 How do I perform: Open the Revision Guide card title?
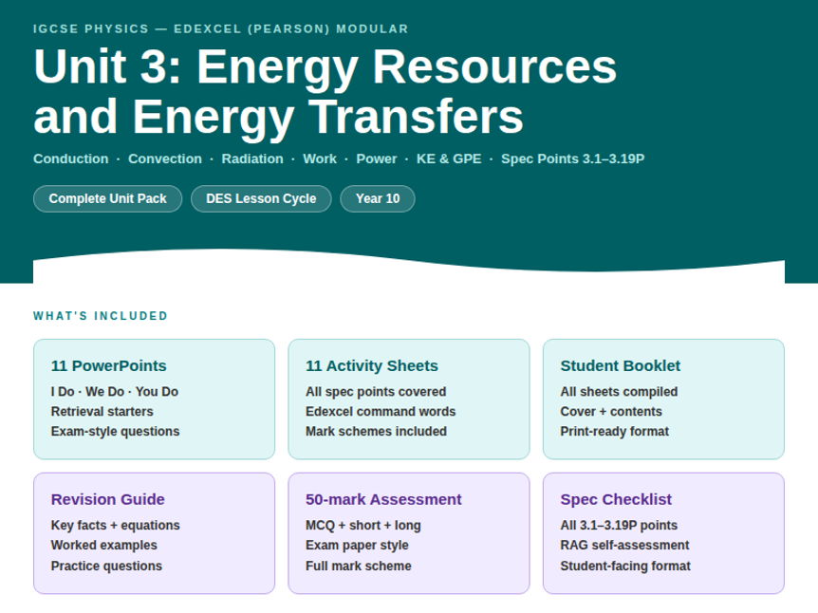coord(108,499)
